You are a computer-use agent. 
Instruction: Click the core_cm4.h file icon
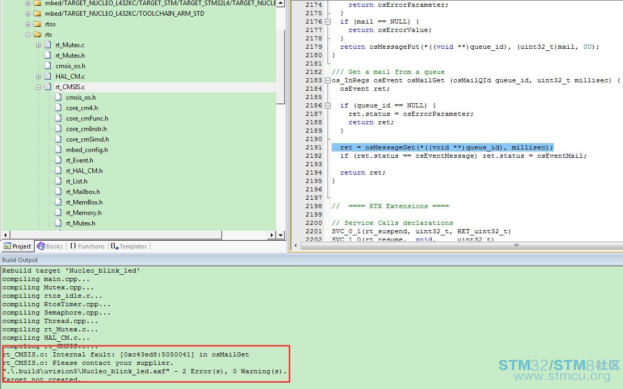coord(58,107)
